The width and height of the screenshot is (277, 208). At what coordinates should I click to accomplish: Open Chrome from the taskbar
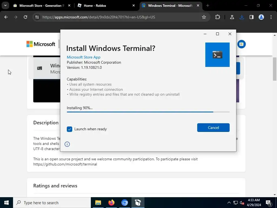click(124, 203)
